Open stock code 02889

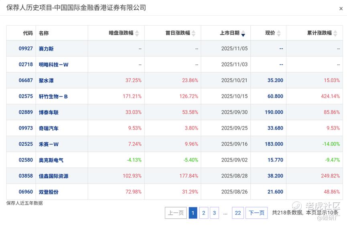point(26,112)
